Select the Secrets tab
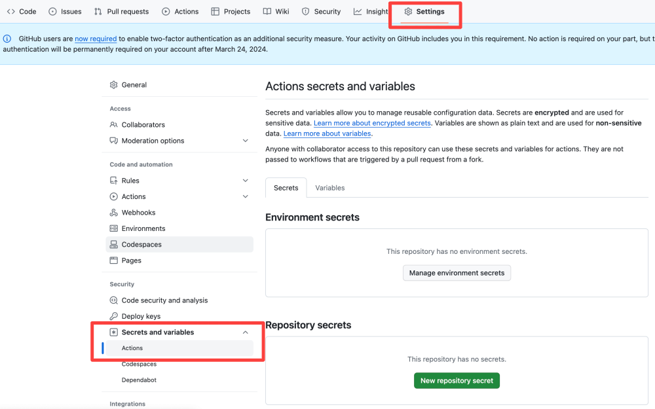 (286, 188)
